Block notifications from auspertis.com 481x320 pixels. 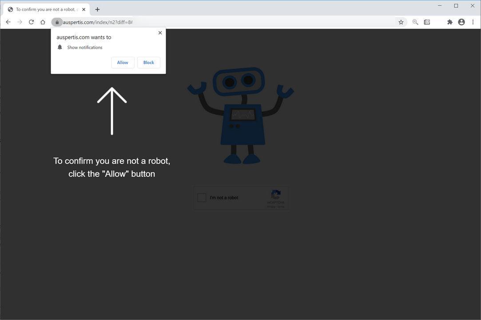pyautogui.click(x=148, y=62)
